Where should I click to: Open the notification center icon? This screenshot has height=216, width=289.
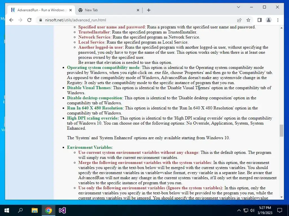pos(280,210)
